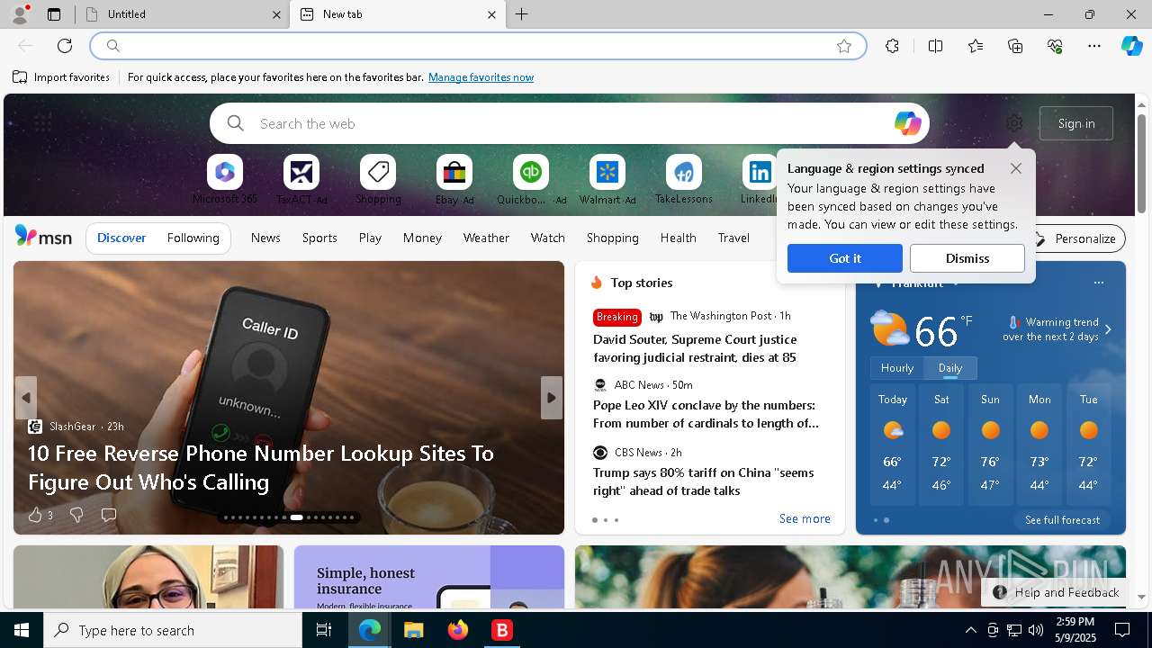Click Import favorites
This screenshot has height=648, width=1152.
(61, 77)
